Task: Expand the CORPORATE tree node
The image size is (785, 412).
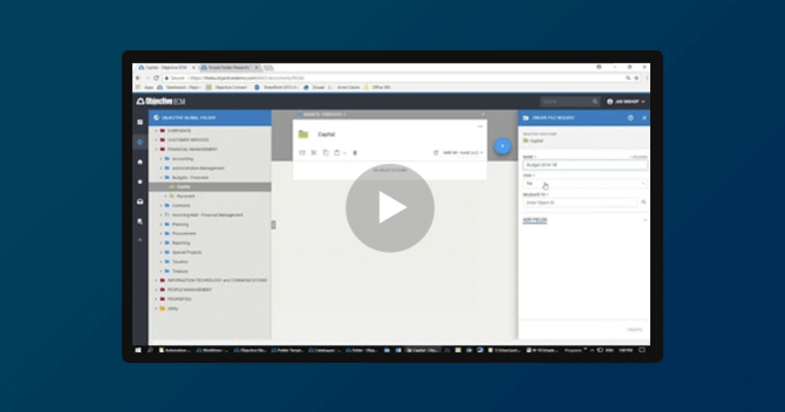Action: (x=155, y=130)
